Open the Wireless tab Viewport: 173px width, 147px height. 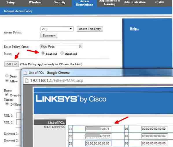[35, 2]
